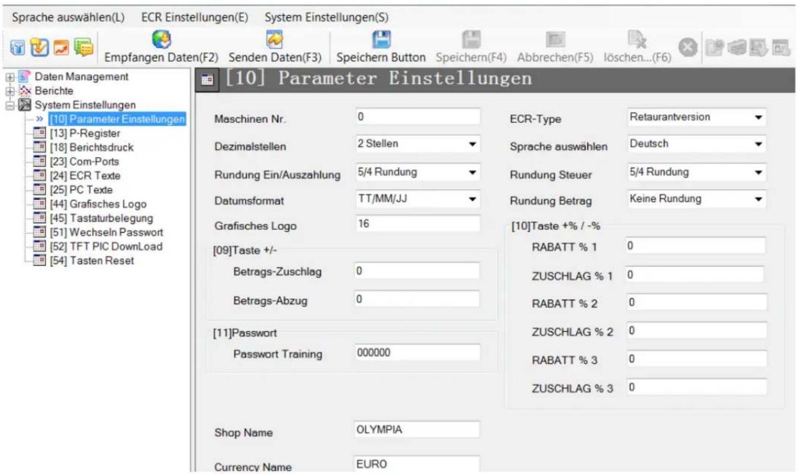Click the first database icon in the toolbar
The width and height of the screenshot is (797, 474).
tap(17, 49)
